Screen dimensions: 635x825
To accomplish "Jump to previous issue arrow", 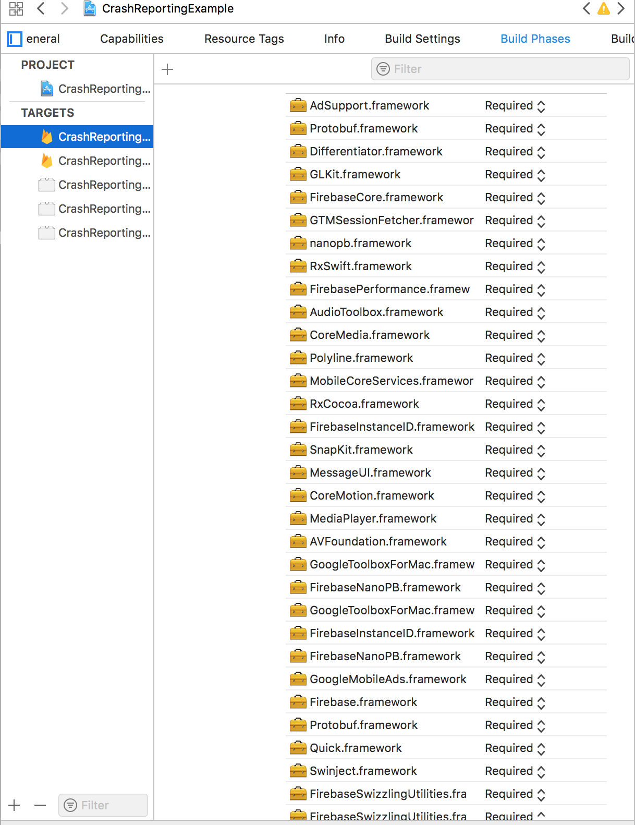I will [x=587, y=8].
